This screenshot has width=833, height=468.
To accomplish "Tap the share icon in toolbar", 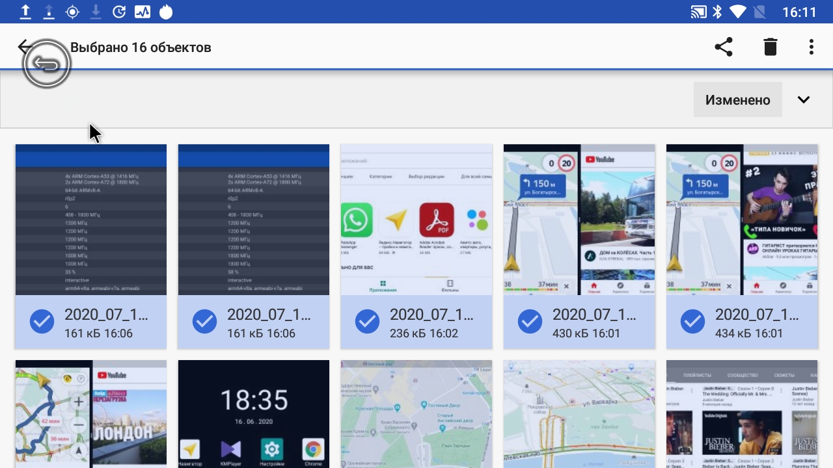I will click(724, 47).
